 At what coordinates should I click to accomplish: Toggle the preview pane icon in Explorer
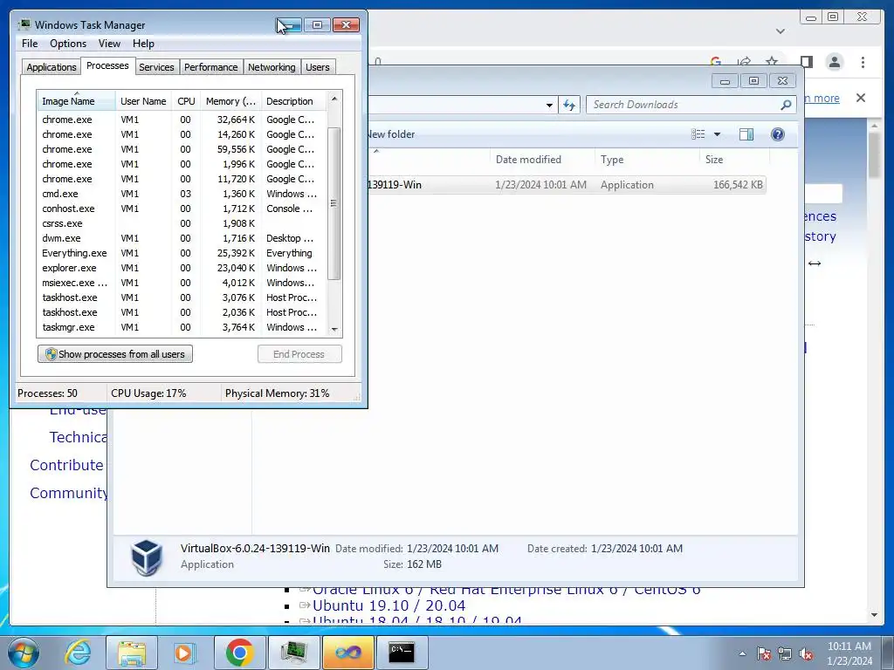[x=746, y=134]
